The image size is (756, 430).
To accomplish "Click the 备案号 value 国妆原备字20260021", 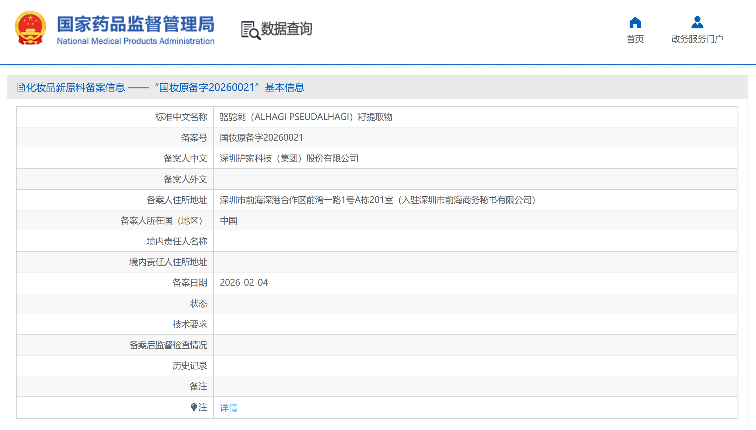I will 261,138.
